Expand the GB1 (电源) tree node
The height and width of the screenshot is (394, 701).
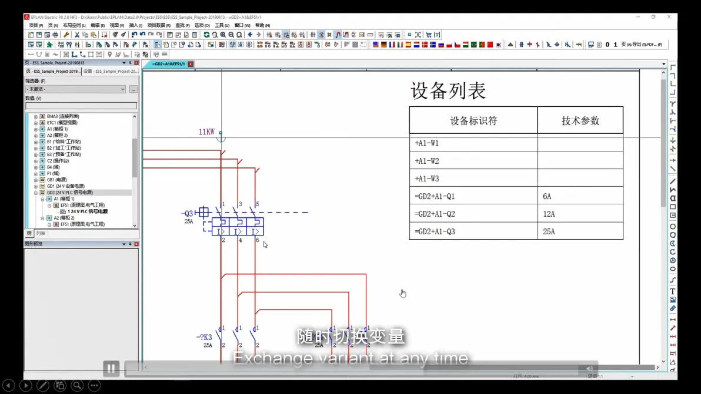36,180
